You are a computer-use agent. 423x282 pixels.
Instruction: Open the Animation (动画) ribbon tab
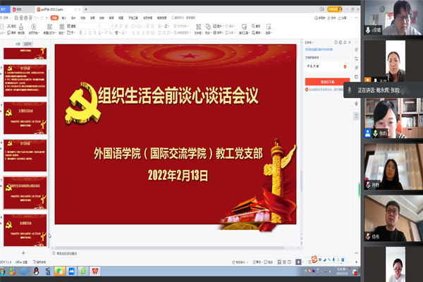pyautogui.click(x=92, y=18)
